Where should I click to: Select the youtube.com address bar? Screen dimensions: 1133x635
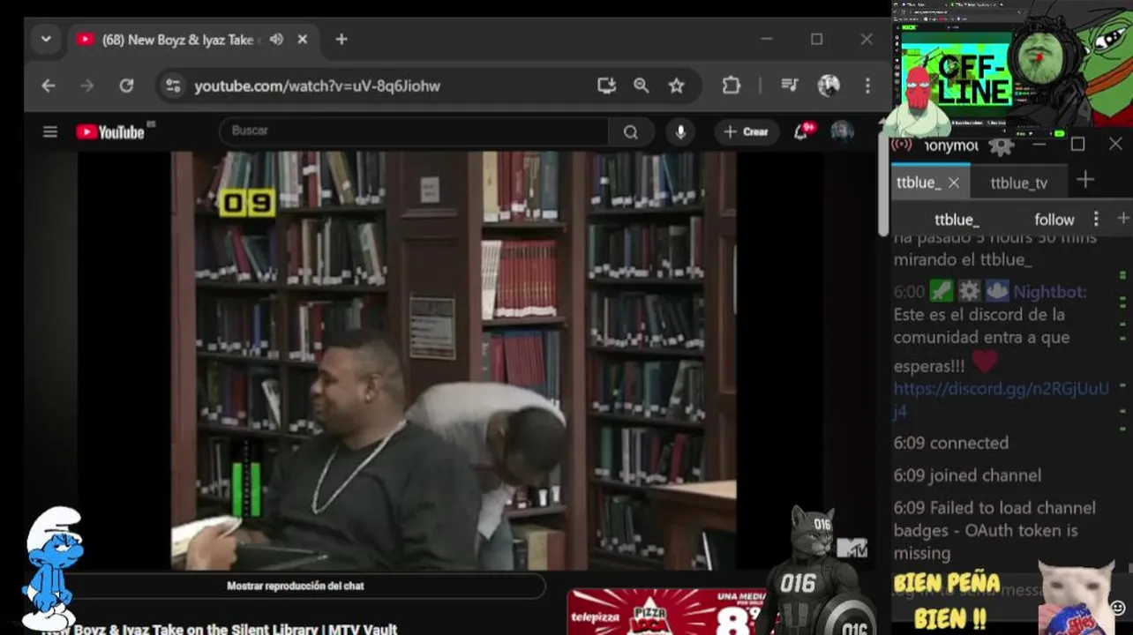tap(388, 86)
